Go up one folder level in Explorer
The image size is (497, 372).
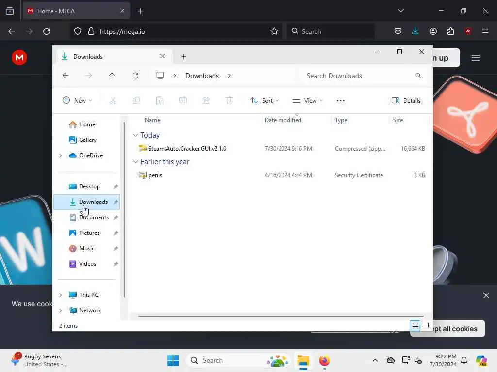pos(112,76)
